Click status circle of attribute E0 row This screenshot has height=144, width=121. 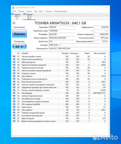tap(14, 115)
